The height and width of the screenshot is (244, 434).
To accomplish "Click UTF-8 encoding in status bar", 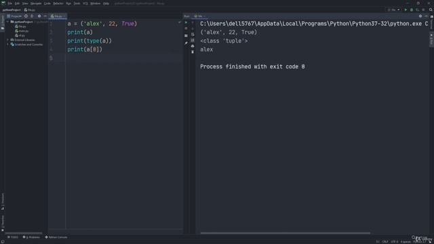I will (x=394, y=241).
